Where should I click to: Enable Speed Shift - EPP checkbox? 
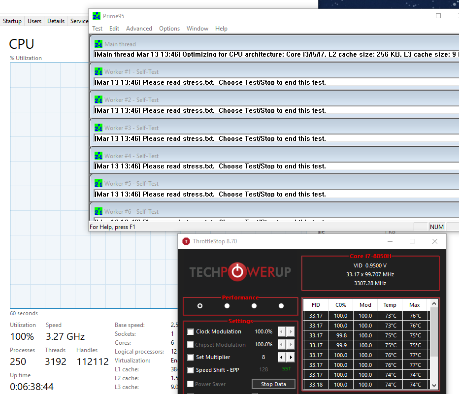click(190, 370)
